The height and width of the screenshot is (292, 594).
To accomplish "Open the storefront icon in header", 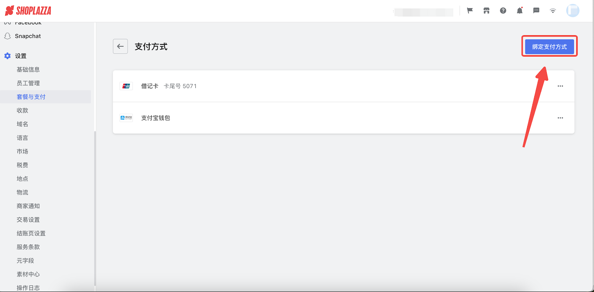I will [x=486, y=11].
